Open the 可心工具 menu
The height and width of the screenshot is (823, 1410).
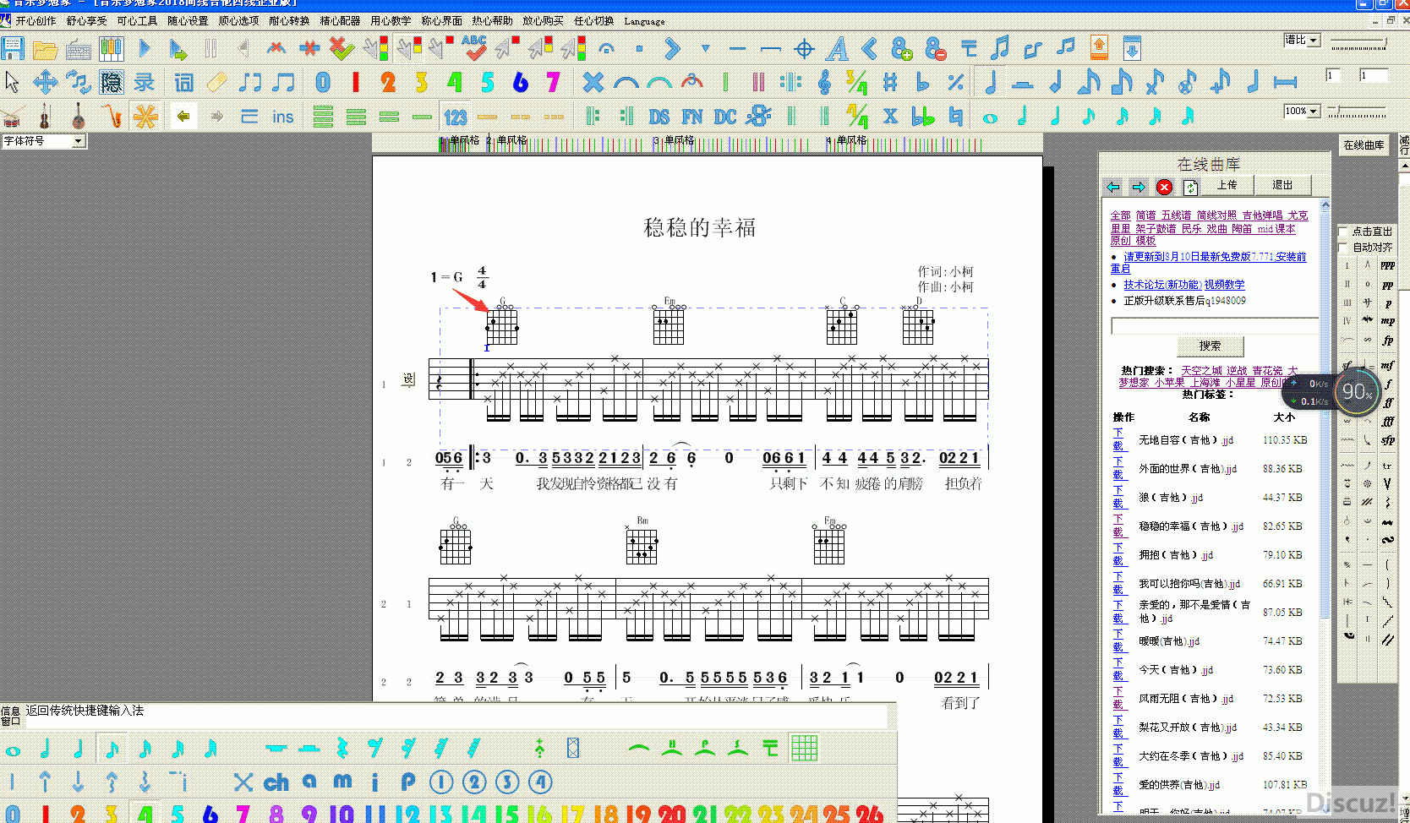pos(137,21)
